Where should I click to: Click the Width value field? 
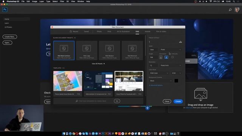pos(153,49)
